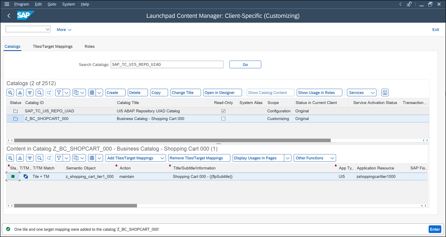Click the Catalogs table horizontal scrollbar
446x237 pixels.
point(172,140)
